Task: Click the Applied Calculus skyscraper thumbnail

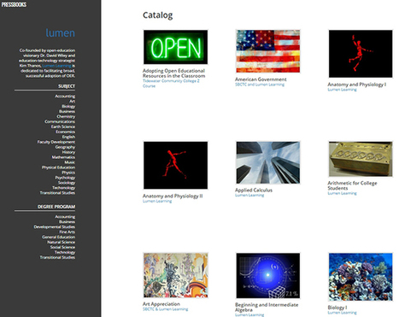Action: pos(267,162)
